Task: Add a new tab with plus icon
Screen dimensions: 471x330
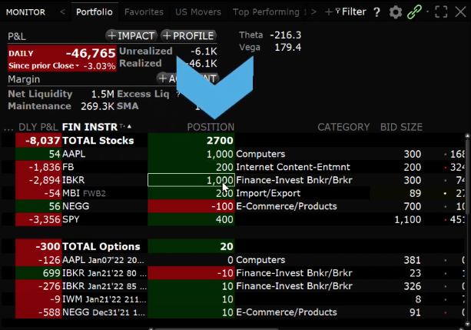Action: click(329, 12)
